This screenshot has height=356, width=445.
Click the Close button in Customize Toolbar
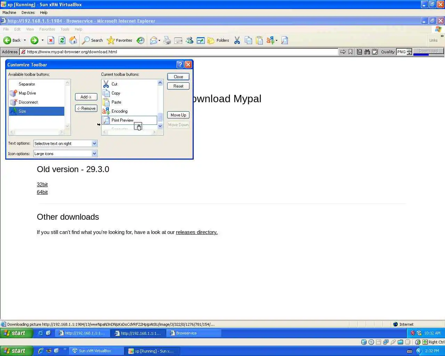(x=178, y=77)
